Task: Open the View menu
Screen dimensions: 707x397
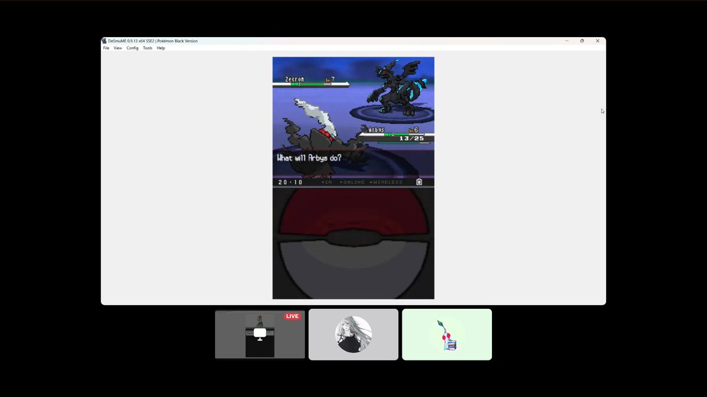Action: pos(118,48)
